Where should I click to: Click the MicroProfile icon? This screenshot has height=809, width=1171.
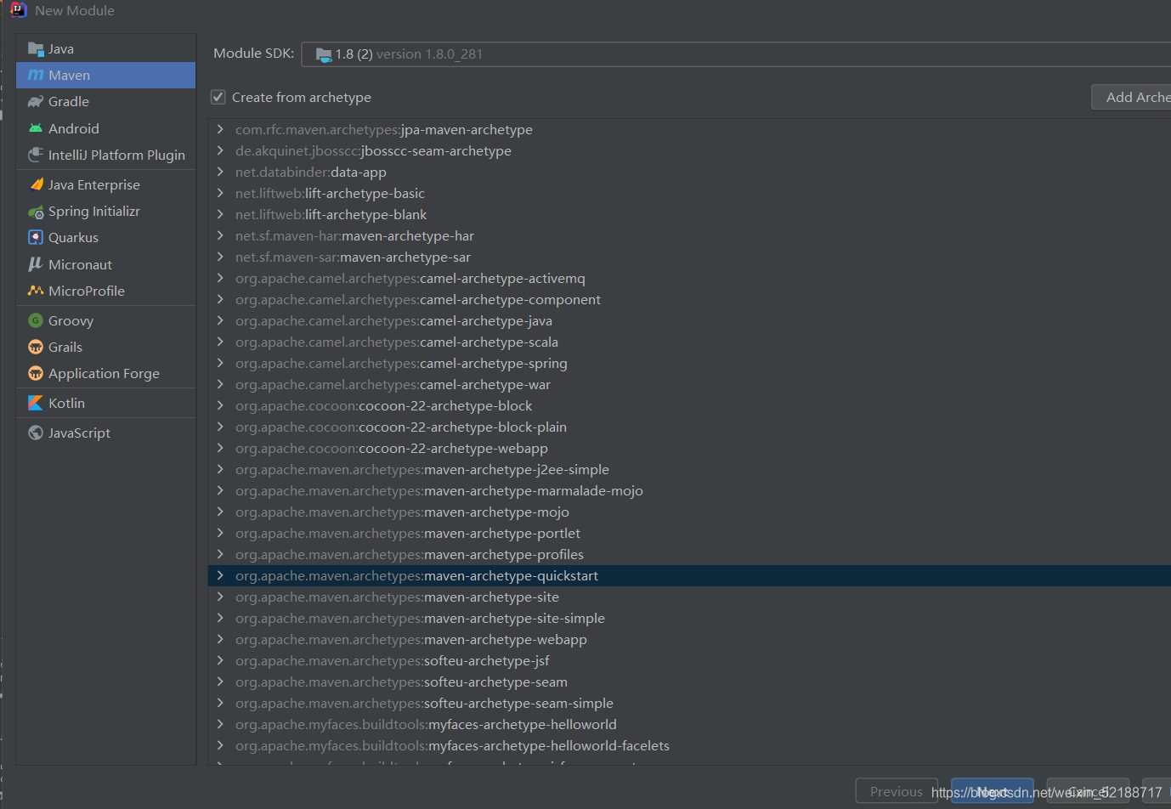(x=36, y=291)
